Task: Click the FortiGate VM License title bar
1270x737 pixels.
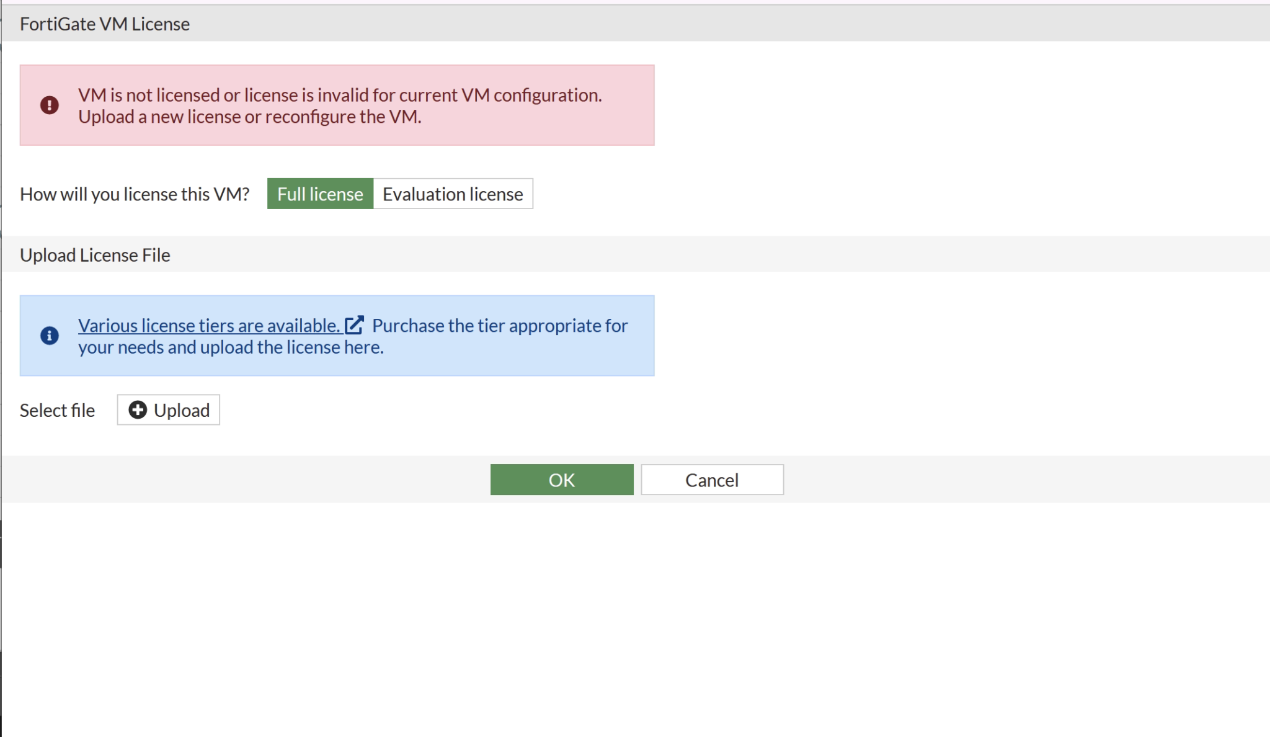Action: (105, 24)
